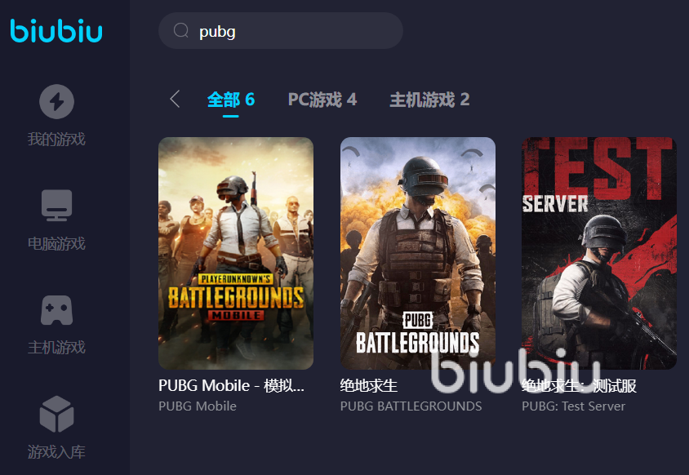Select the 游戏入库 sidebar label
Viewport: 689px width, 475px height.
pyautogui.click(x=56, y=451)
